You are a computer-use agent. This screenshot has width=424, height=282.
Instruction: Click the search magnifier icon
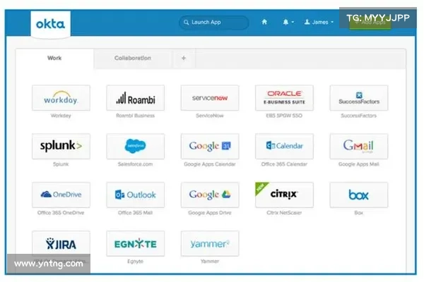(x=186, y=22)
